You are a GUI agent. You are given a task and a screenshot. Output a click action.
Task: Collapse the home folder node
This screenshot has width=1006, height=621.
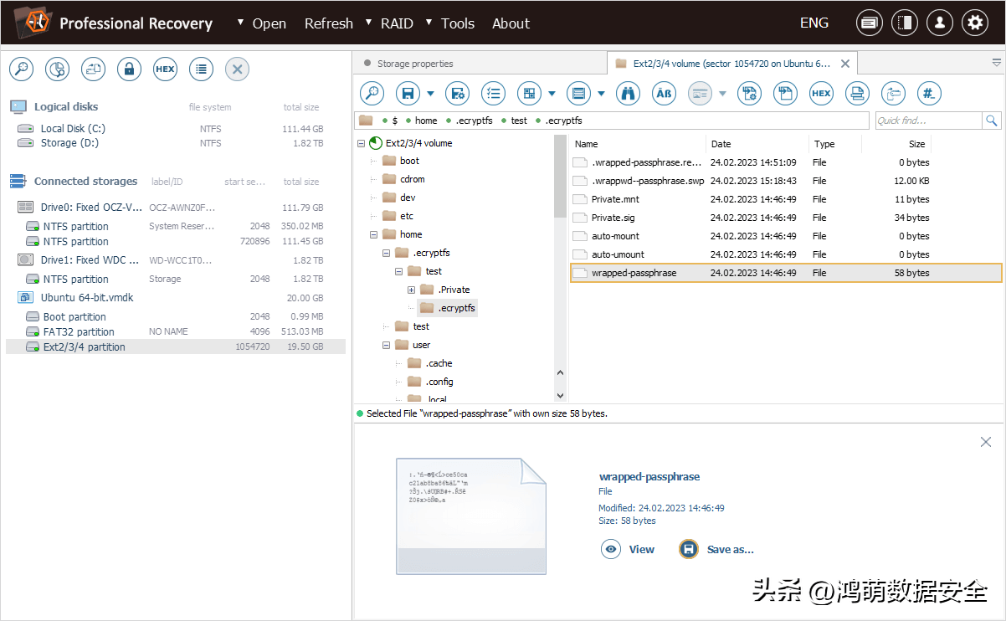[x=374, y=234]
